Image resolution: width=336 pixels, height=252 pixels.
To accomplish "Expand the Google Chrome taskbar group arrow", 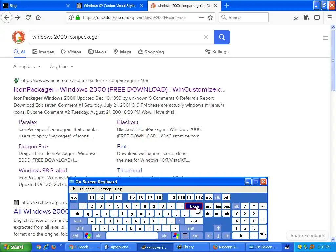I will point(98,247).
